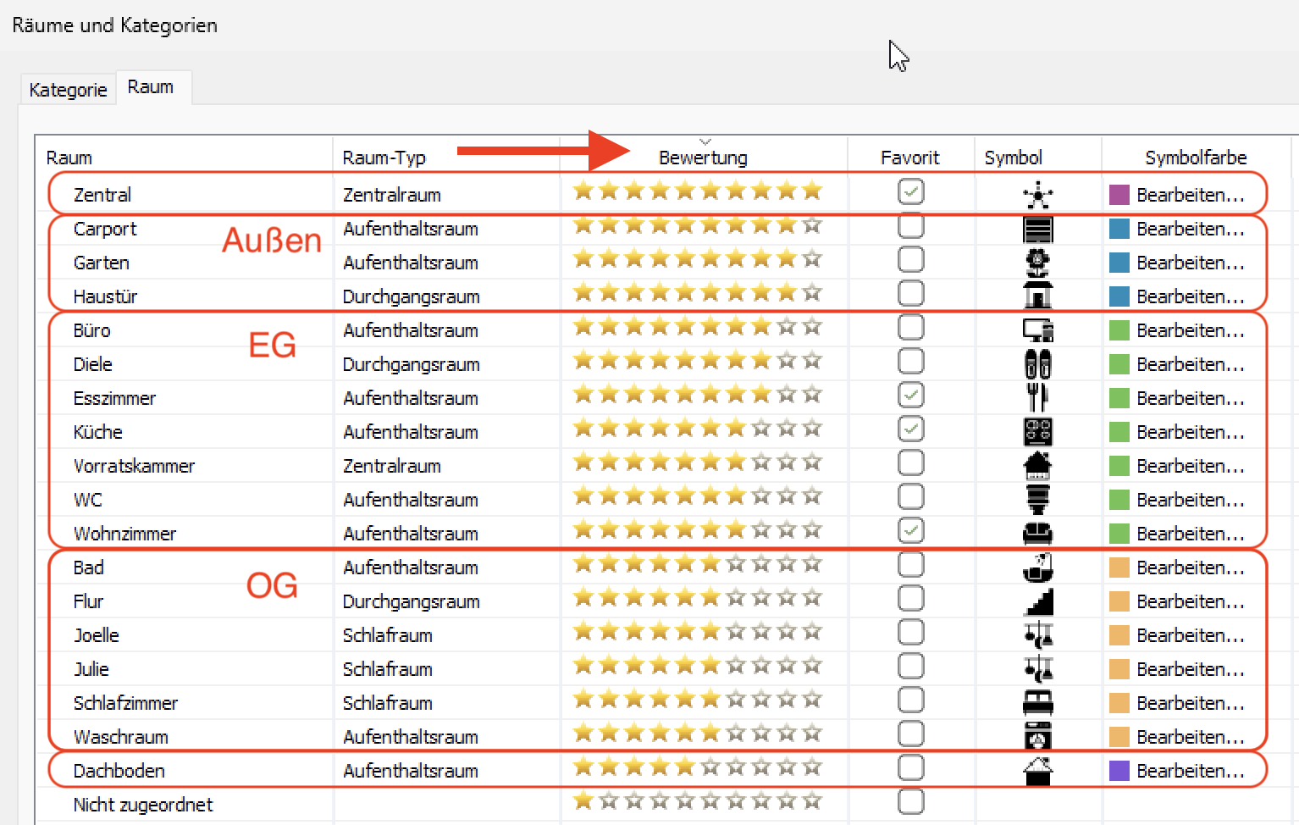Click blue color swatch in Carport row

click(x=1119, y=229)
